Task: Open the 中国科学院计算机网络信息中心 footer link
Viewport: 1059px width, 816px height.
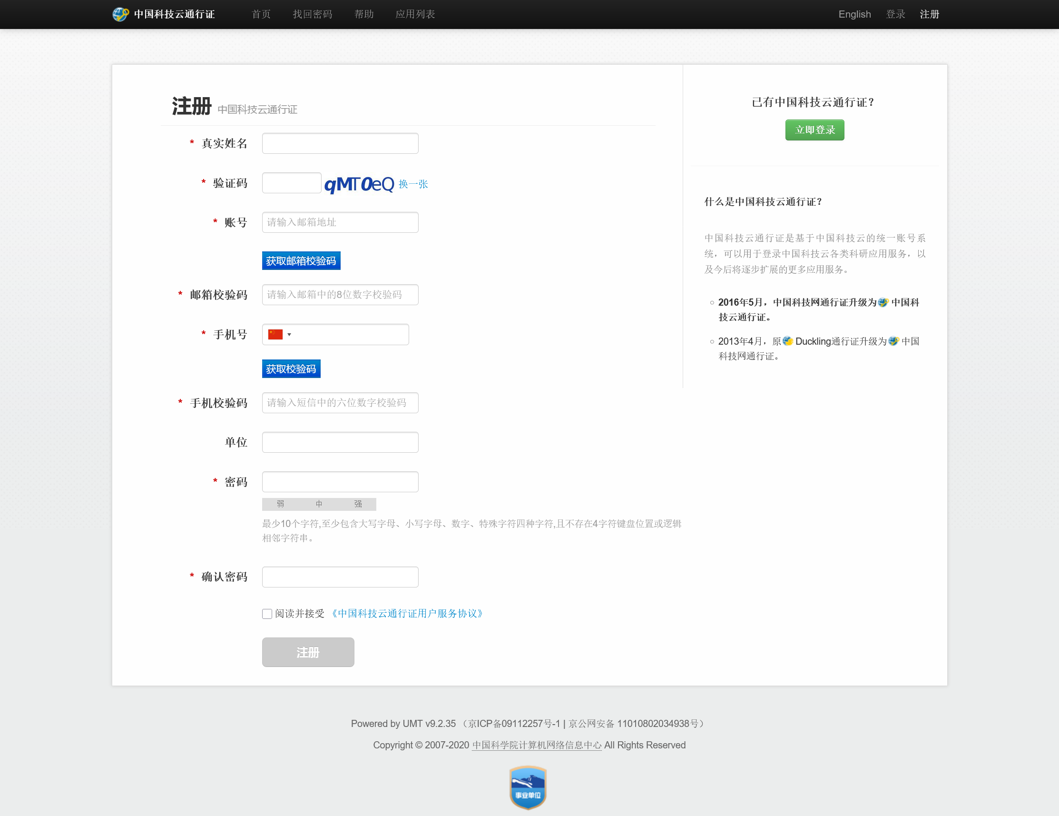Action: pos(536,745)
